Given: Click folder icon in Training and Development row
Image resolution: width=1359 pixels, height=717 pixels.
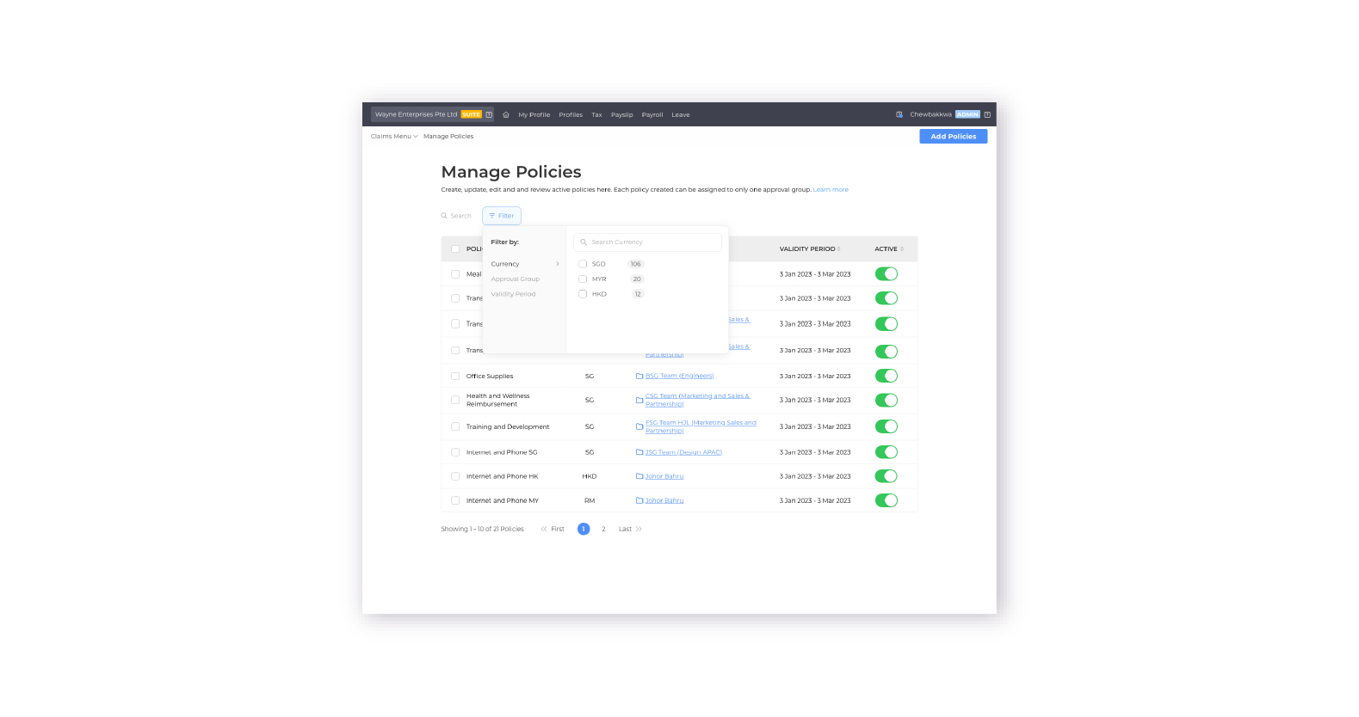Looking at the screenshot, I should tap(639, 426).
